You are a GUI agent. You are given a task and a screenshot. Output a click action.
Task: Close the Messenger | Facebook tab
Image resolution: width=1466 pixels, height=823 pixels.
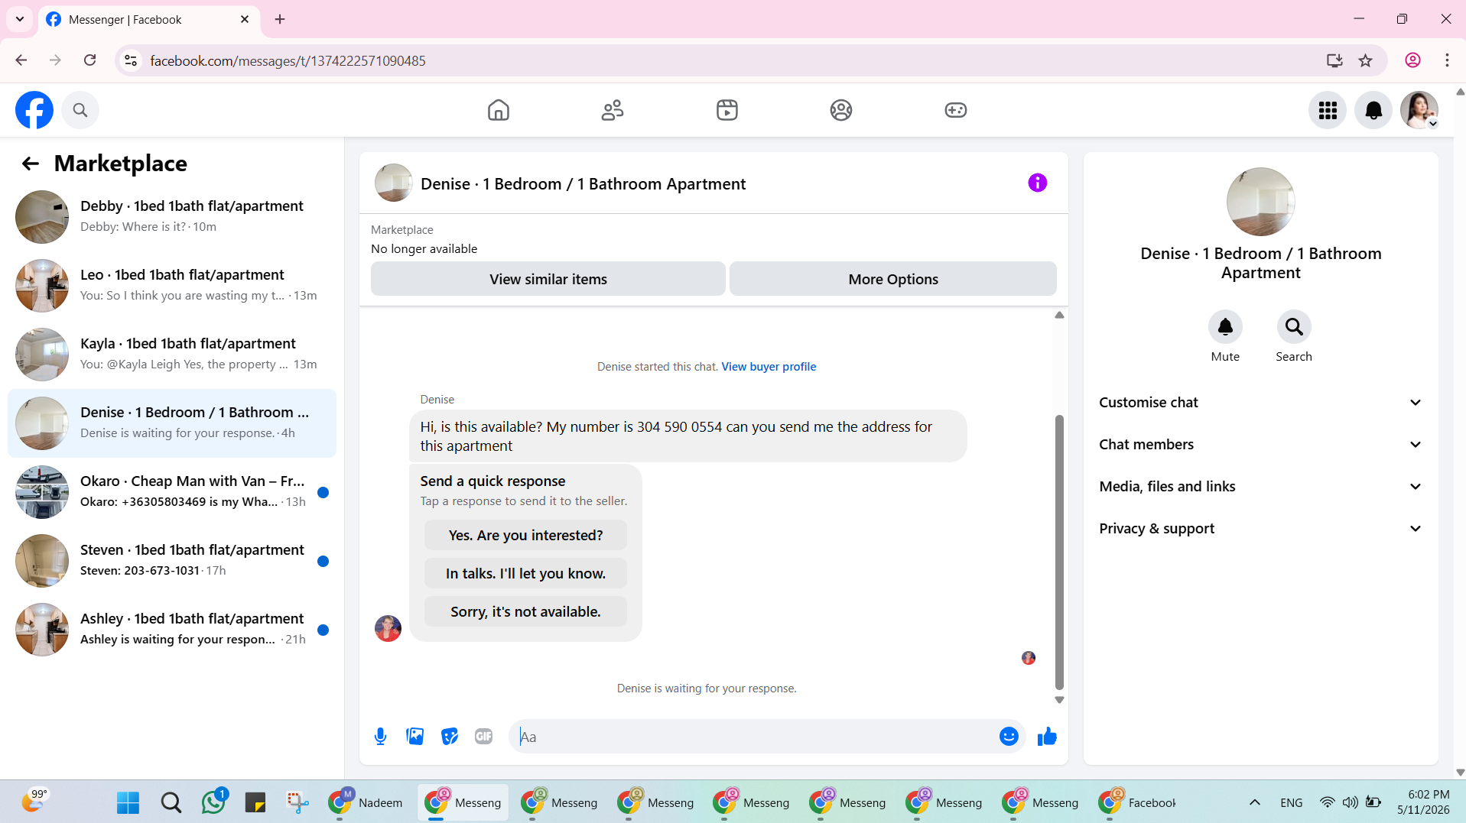[245, 19]
